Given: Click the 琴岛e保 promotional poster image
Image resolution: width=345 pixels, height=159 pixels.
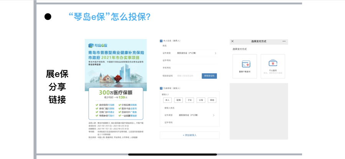Looking at the screenshot, I should 116,89.
